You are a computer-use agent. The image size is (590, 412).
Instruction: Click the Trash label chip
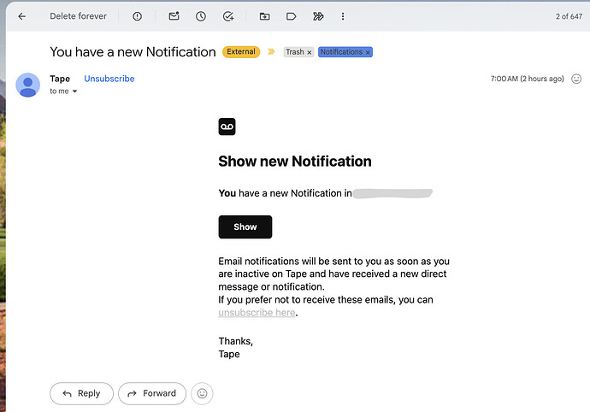(295, 52)
